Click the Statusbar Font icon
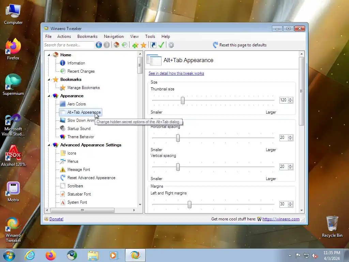 click(x=63, y=194)
